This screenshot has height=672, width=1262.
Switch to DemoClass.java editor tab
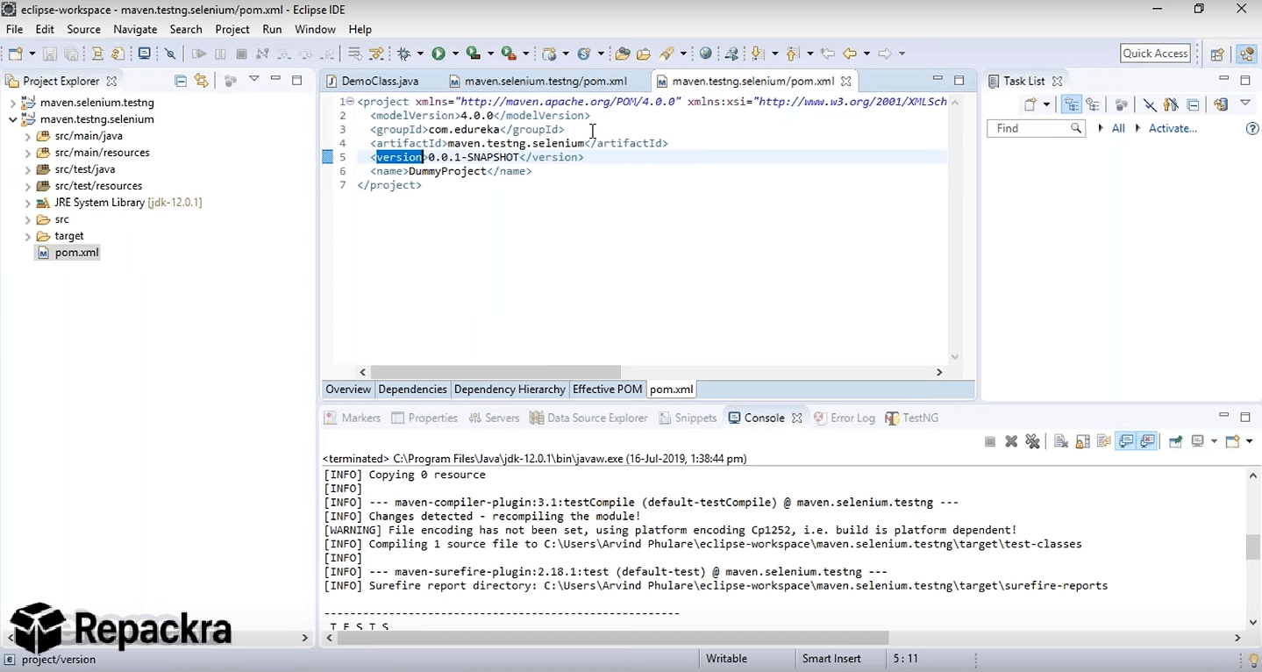[x=372, y=81]
